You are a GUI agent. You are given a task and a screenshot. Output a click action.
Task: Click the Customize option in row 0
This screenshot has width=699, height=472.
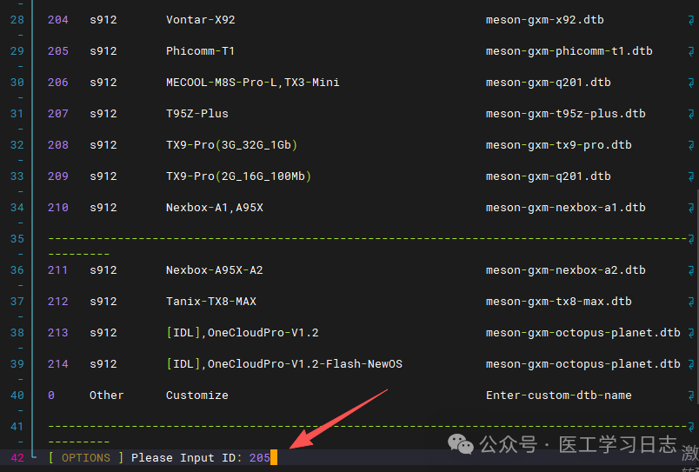196,395
